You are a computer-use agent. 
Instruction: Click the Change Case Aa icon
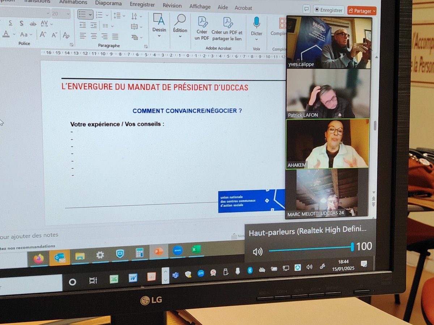pyautogui.click(x=24, y=34)
